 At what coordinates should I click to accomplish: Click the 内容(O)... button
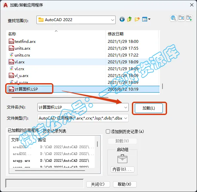click(122, 170)
